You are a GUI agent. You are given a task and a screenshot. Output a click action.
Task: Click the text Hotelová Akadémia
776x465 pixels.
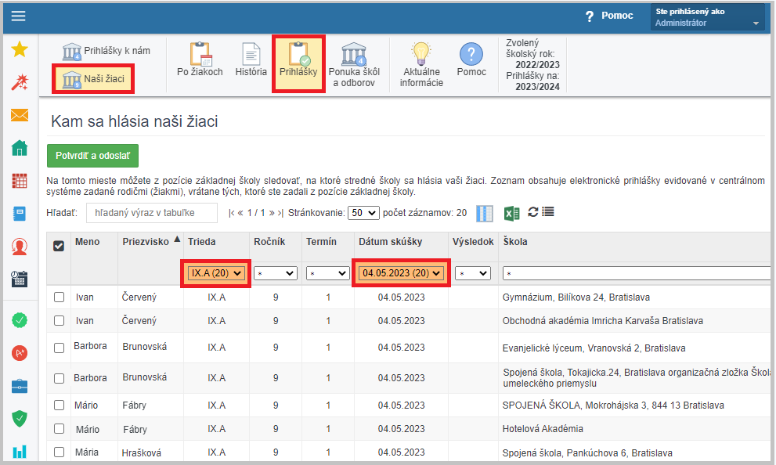tap(543, 429)
